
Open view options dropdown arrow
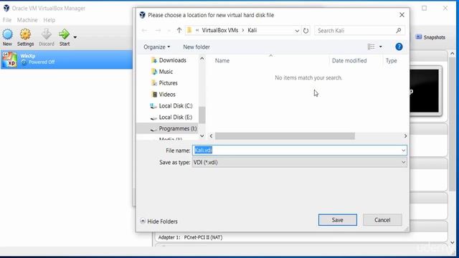381,47
